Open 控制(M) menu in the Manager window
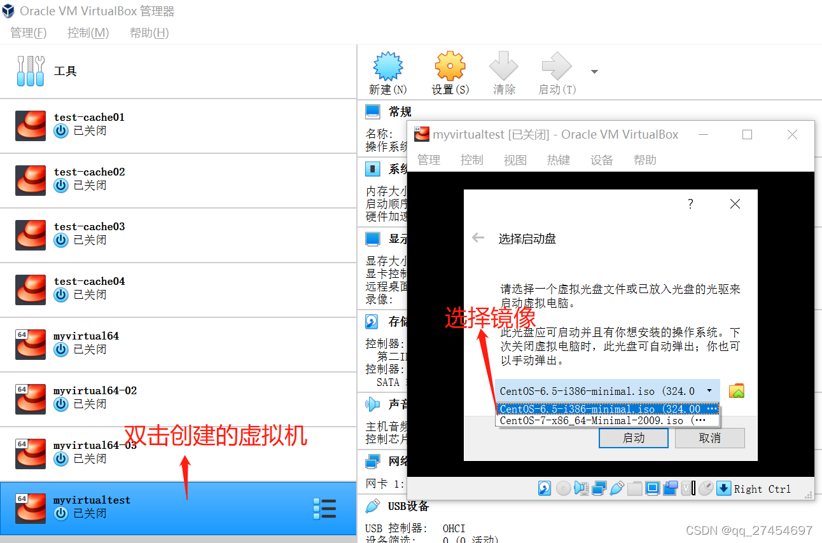The image size is (822, 543). point(88,32)
